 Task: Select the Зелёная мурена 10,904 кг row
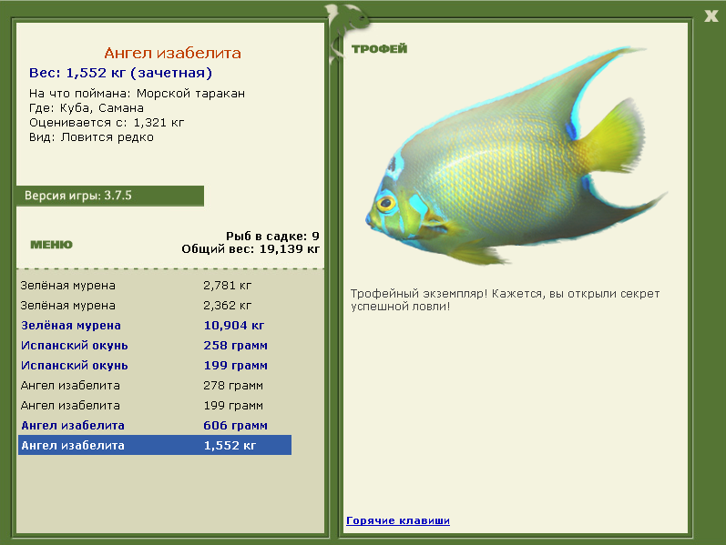pyautogui.click(x=155, y=325)
